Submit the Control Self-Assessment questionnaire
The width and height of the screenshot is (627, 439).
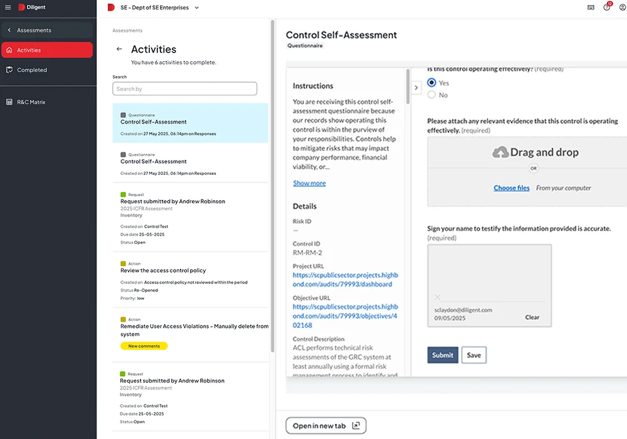tap(442, 355)
